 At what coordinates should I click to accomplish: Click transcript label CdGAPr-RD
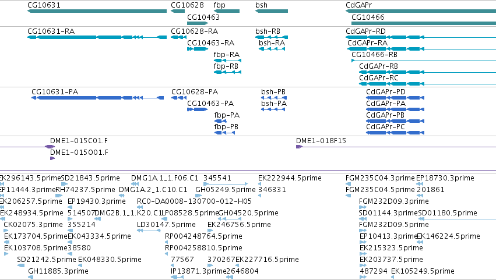click(x=365, y=31)
